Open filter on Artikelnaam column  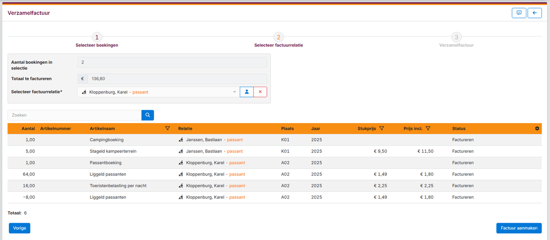click(167, 128)
